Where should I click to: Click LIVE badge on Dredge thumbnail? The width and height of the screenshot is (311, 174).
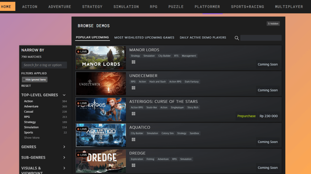[x=82, y=155]
